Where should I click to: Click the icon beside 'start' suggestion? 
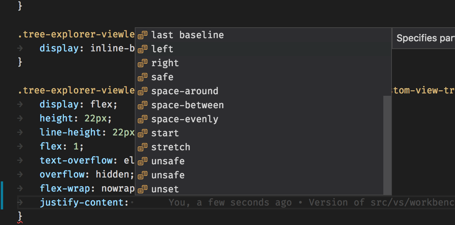(142, 133)
